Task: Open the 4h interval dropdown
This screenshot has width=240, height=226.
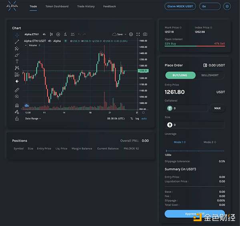Action: click(44, 34)
